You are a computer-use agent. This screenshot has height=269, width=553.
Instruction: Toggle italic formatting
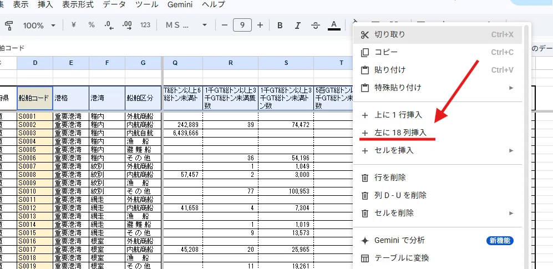click(298, 26)
